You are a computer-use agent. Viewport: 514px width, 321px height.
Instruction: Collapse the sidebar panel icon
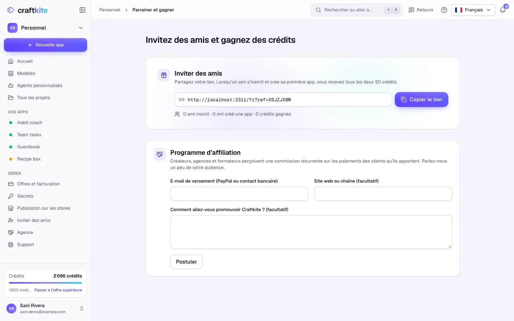coord(82,10)
